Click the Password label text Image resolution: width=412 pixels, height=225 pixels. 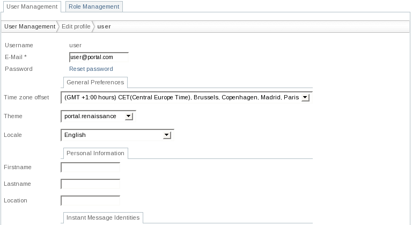19,69
